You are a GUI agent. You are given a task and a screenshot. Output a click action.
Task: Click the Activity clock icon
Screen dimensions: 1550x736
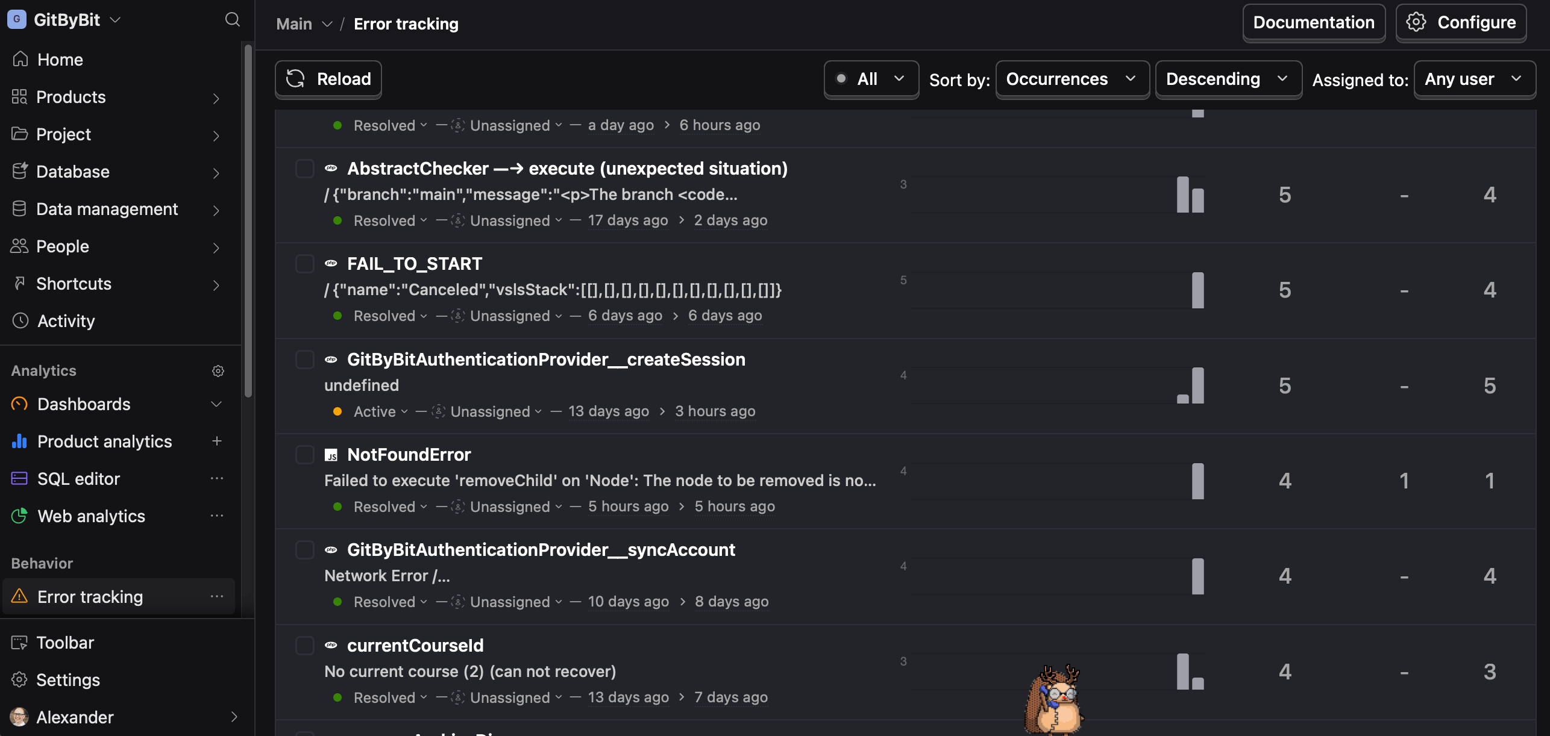coord(20,321)
